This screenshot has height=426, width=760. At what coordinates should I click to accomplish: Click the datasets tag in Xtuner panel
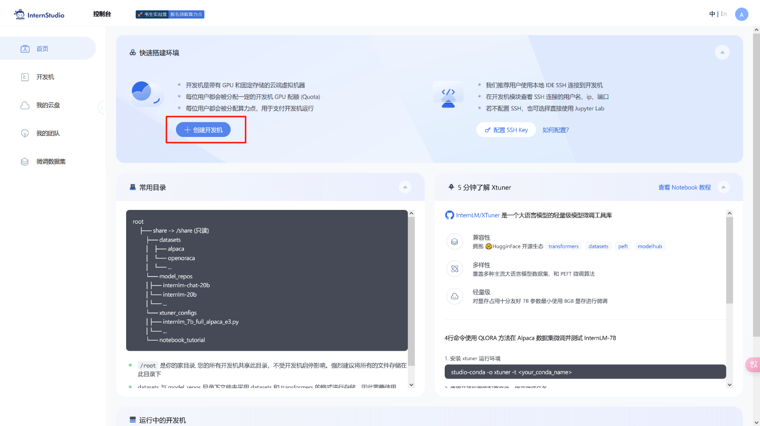598,246
